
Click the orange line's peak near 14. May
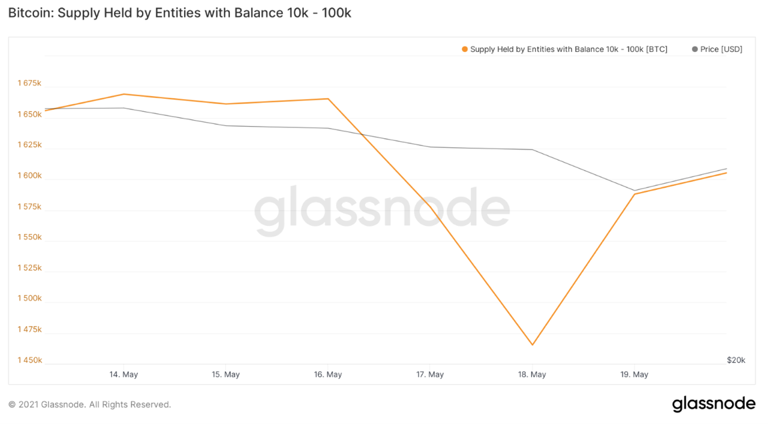124,94
